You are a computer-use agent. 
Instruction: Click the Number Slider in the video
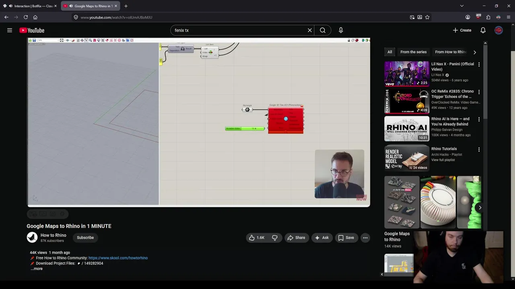click(x=245, y=128)
